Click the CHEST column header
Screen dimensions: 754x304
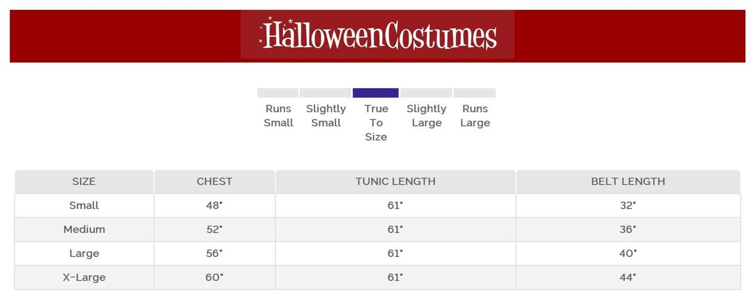point(214,182)
